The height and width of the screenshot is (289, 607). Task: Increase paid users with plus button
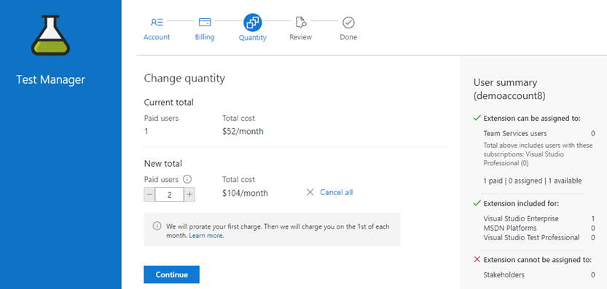click(x=189, y=194)
